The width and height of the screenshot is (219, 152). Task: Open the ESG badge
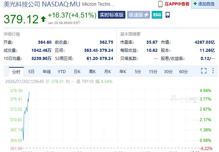[157, 15]
